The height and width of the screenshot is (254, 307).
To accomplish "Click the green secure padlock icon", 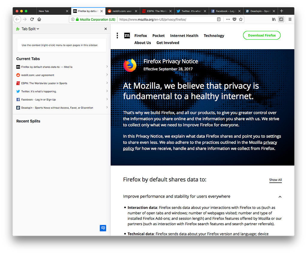I will [77, 19].
